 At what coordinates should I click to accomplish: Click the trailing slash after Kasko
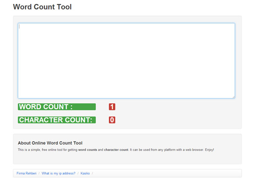click(x=93, y=173)
